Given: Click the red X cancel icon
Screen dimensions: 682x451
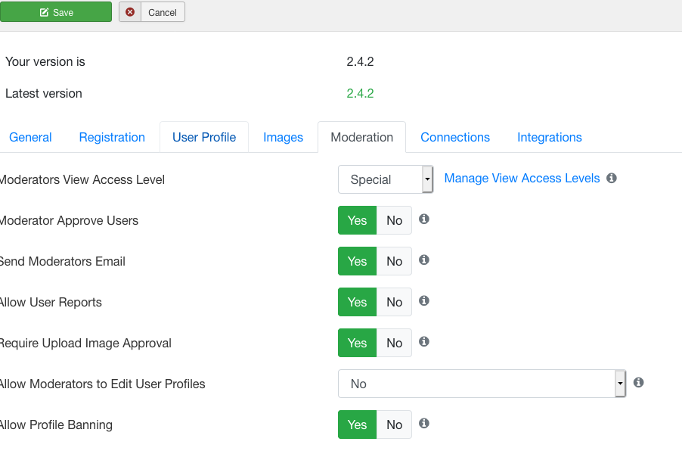Looking at the screenshot, I should tap(130, 12).
